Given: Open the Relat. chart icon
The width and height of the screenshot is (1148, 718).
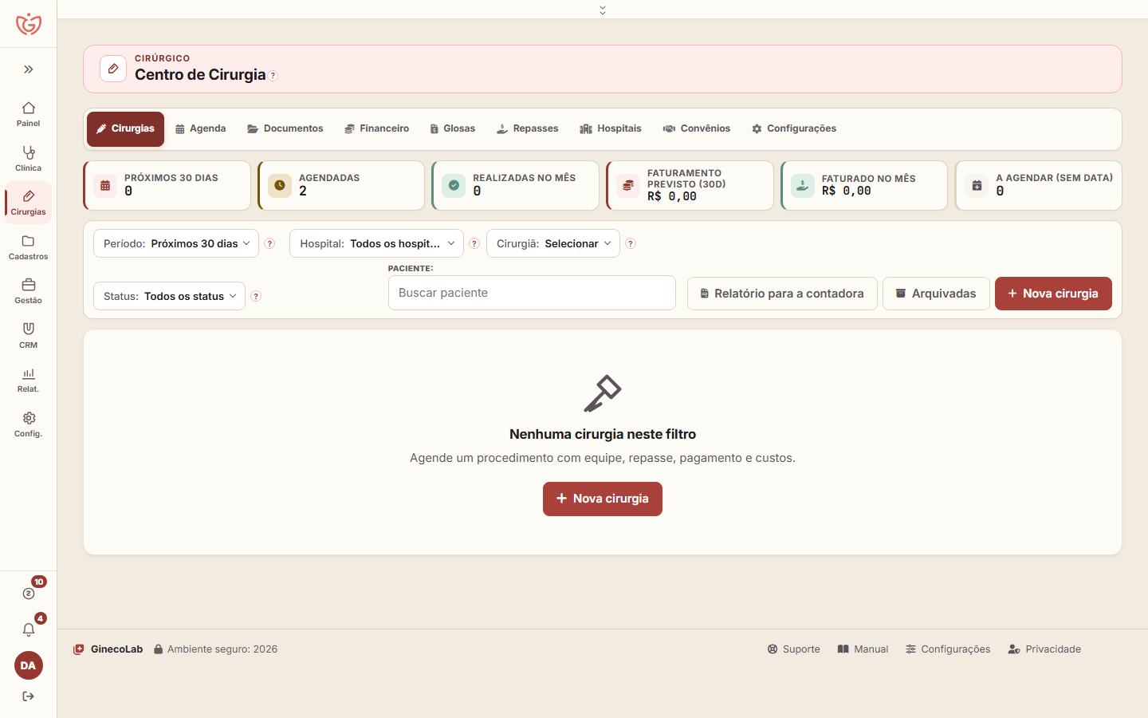Looking at the screenshot, I should [28, 379].
